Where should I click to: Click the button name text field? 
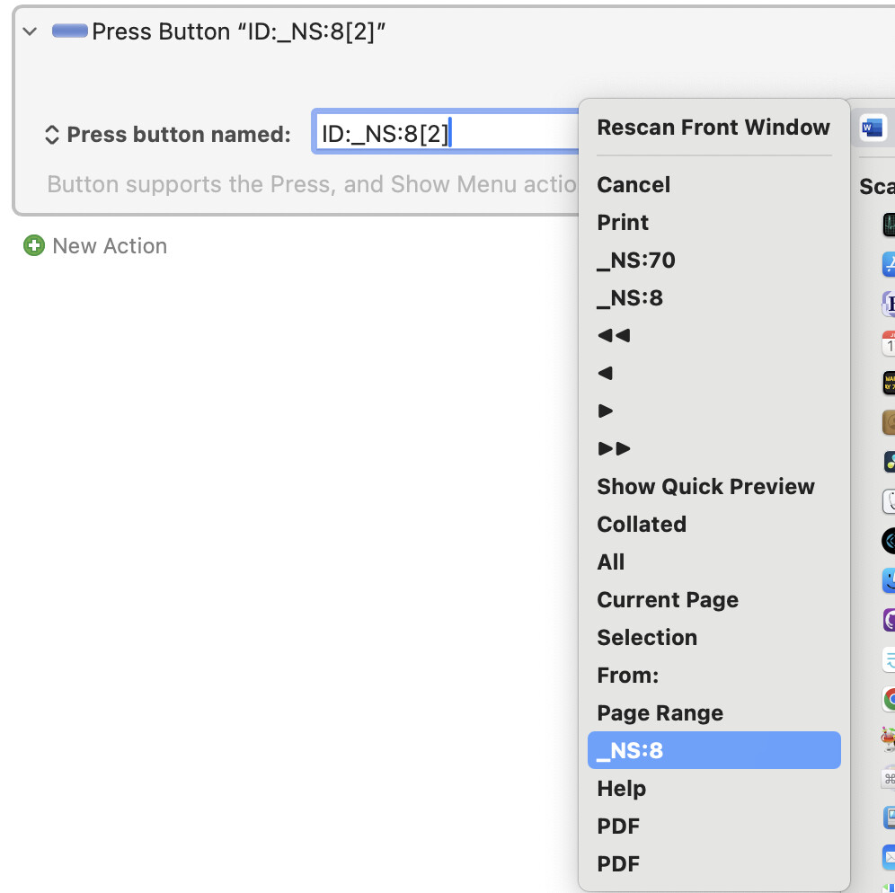pos(445,135)
